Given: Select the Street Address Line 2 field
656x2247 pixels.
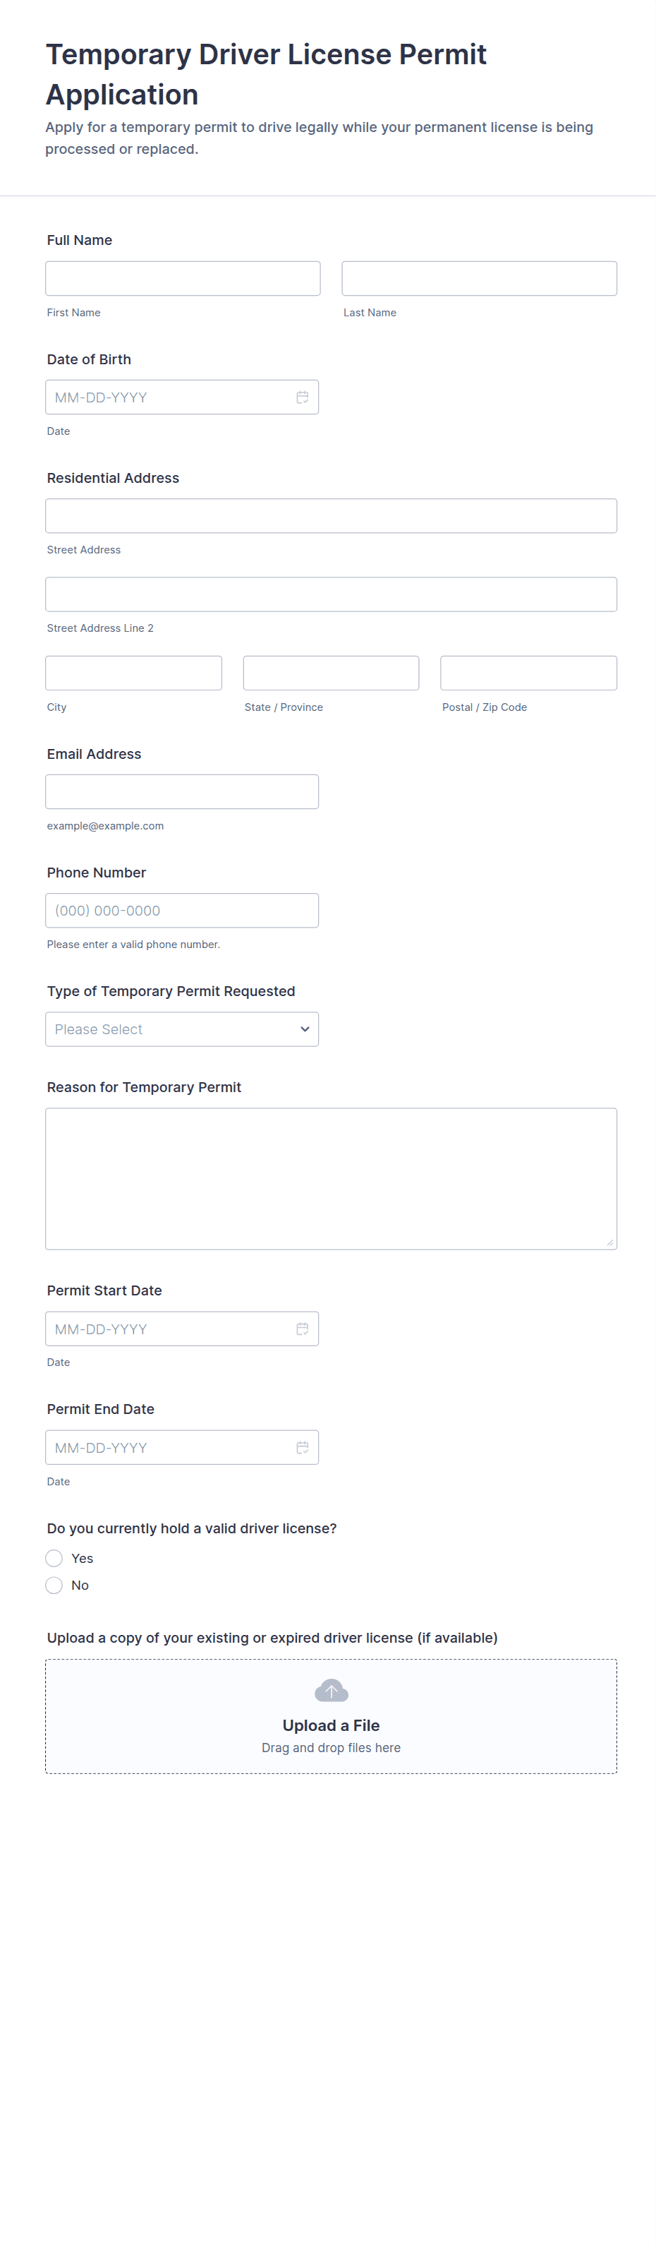Looking at the screenshot, I should coord(331,594).
